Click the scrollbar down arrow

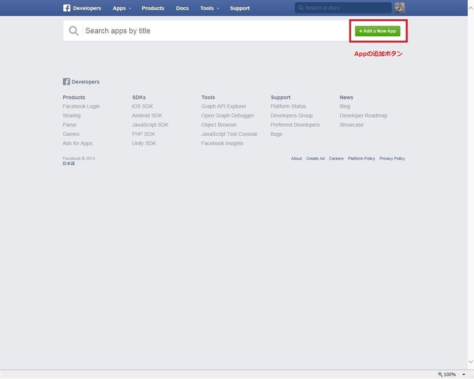tap(471, 361)
